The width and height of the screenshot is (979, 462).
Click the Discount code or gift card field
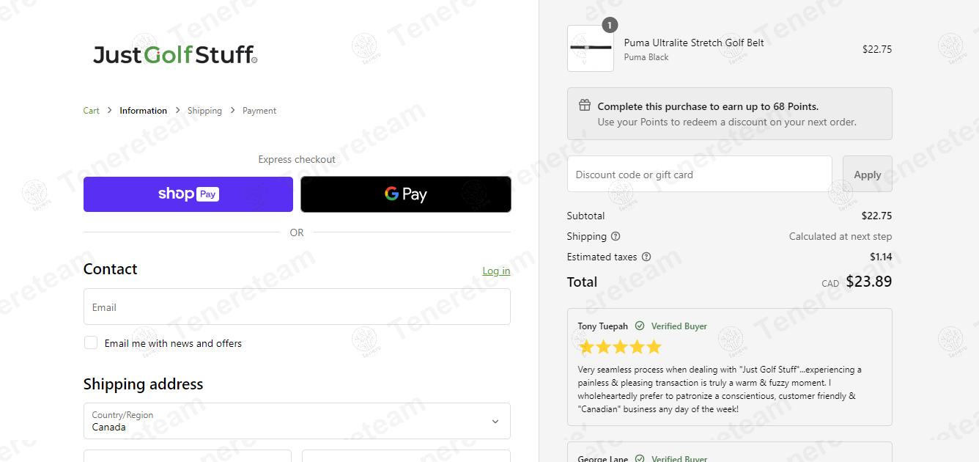[699, 175]
